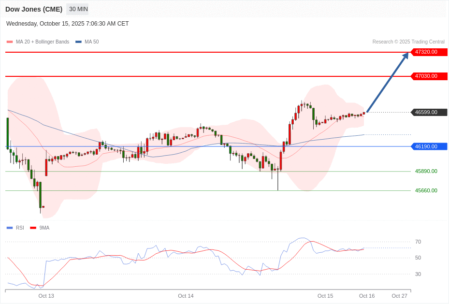Click the green 45890.00 support label
Viewport: 449px width, 304px height.
pyautogui.click(x=426, y=171)
